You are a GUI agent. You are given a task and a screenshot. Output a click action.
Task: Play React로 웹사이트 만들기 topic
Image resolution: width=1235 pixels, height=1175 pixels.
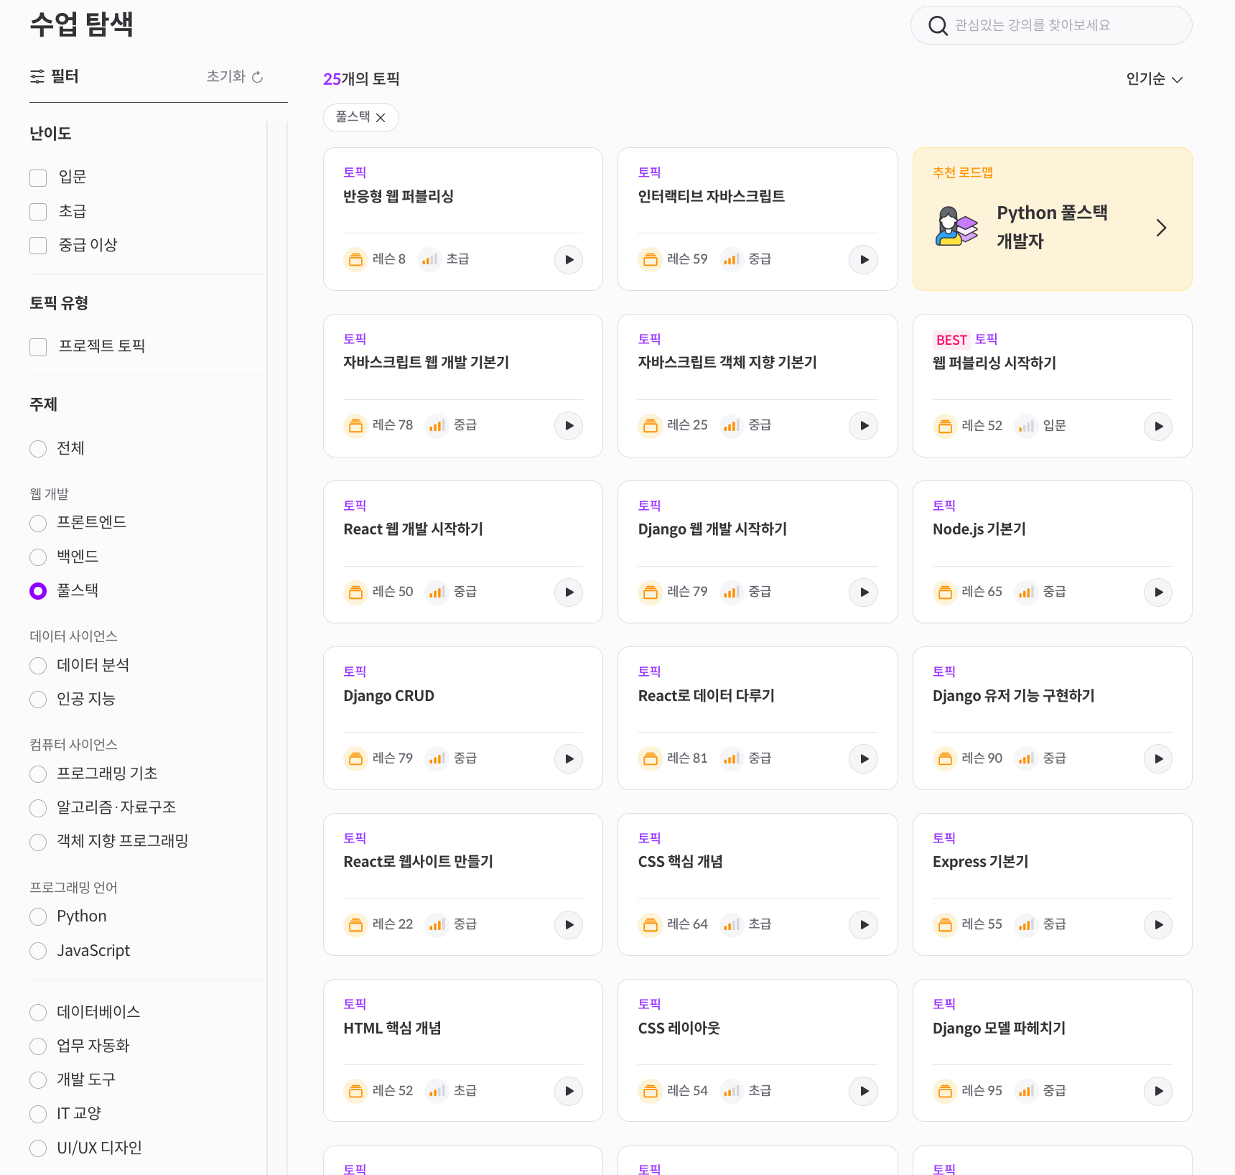pyautogui.click(x=569, y=925)
